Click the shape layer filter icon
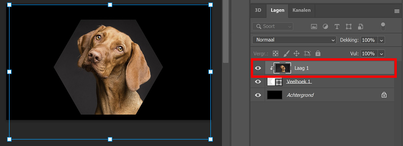403x146 pixels. pos(348,27)
